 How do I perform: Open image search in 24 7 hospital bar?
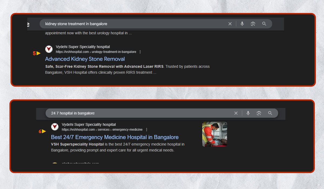click(x=259, y=113)
